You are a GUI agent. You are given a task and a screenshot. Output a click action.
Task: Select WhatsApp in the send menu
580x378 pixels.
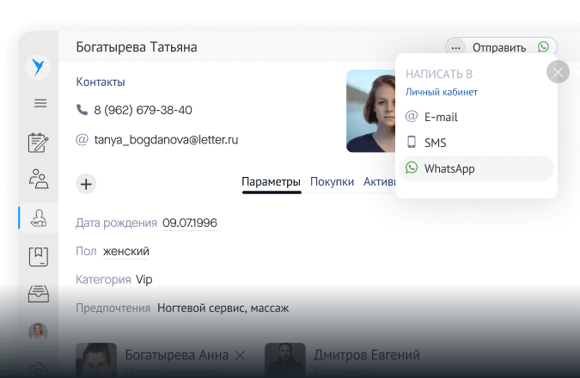(450, 168)
